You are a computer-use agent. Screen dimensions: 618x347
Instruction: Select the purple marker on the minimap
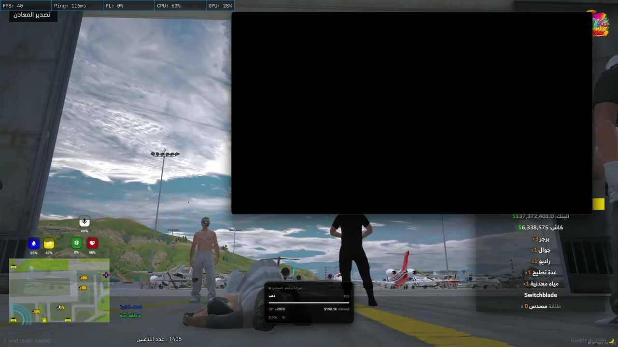point(106,275)
